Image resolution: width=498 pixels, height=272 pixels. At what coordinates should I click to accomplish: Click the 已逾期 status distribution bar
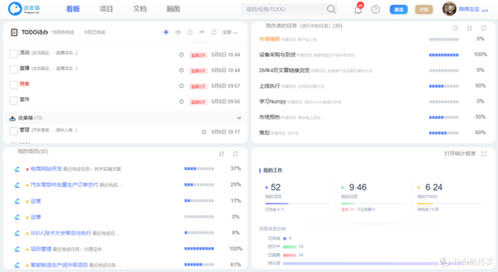(289, 255)
